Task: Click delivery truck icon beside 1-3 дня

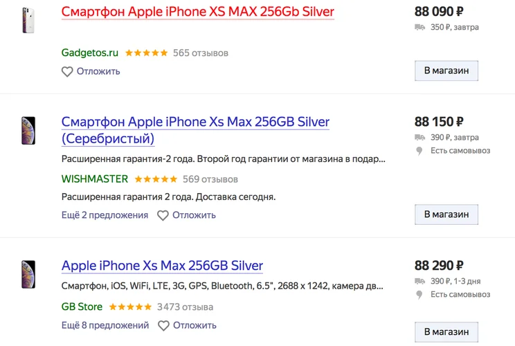Action: [x=419, y=282]
